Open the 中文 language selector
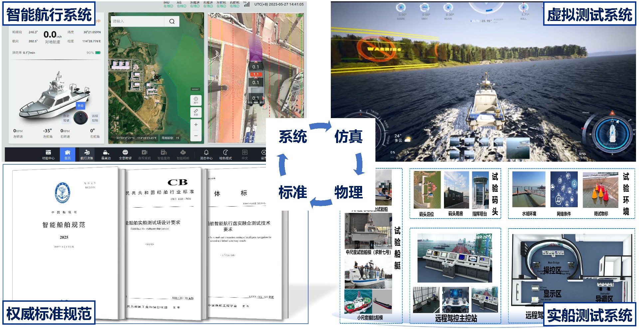This screenshot has height=329, width=639. coord(245,154)
